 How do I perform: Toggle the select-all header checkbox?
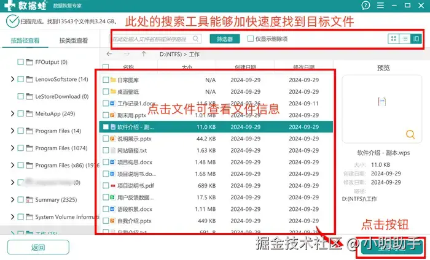(x=106, y=67)
